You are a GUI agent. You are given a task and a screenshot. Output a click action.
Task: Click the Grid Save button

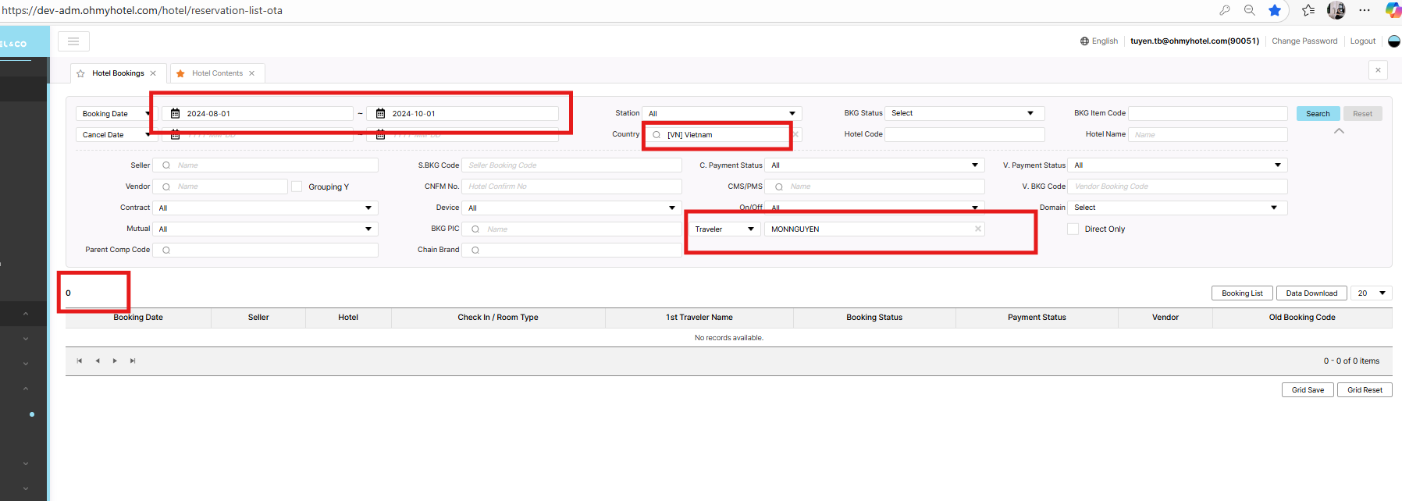click(1308, 390)
